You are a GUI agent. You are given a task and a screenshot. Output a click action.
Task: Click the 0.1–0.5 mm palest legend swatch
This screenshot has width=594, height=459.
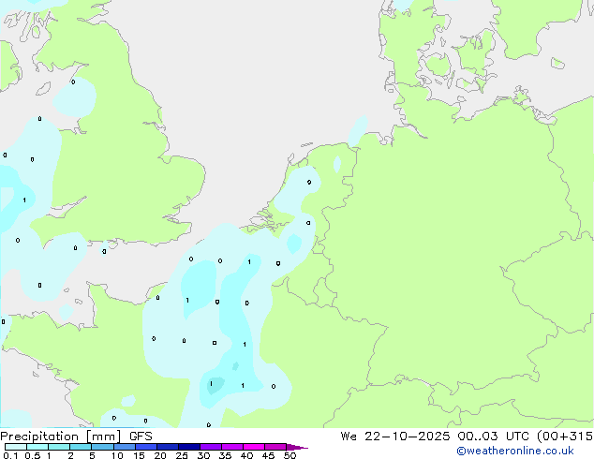click(16, 447)
